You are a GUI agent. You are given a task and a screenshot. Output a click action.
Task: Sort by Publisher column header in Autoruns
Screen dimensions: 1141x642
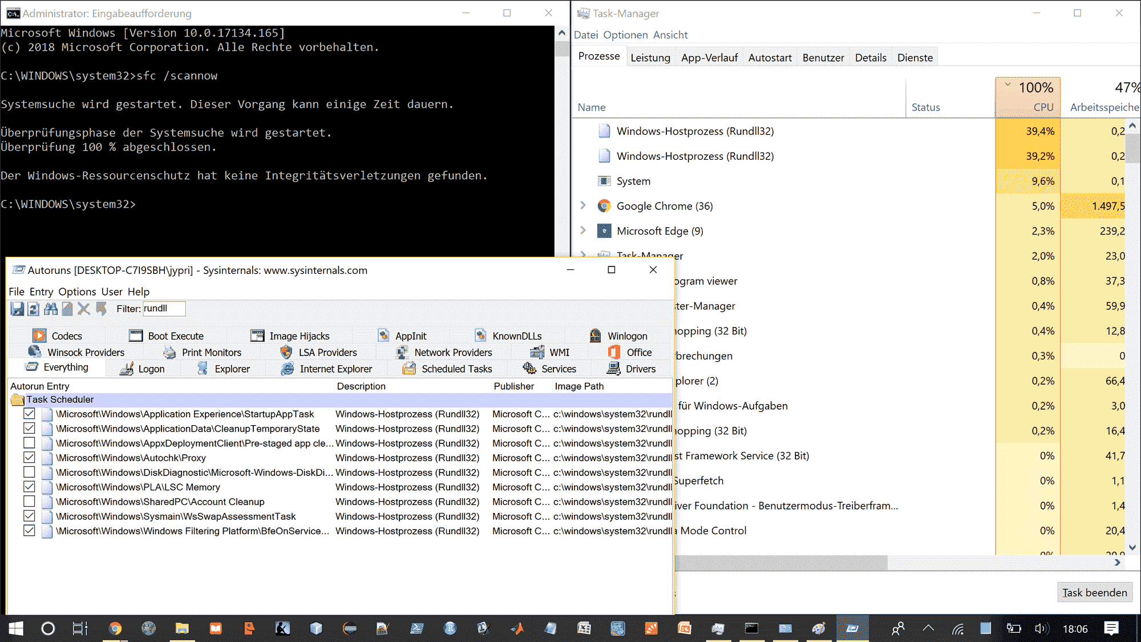(x=521, y=386)
